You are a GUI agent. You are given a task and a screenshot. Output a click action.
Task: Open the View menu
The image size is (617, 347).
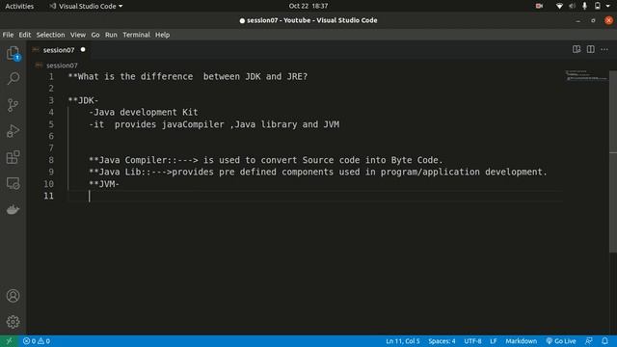(78, 35)
